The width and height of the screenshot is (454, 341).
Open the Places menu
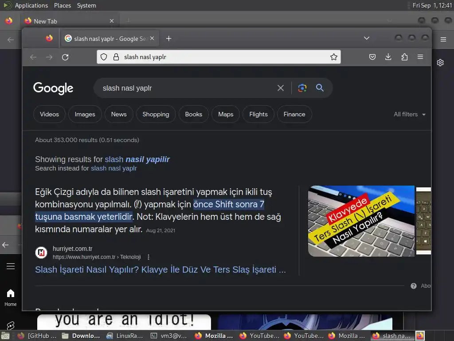[x=63, y=5]
